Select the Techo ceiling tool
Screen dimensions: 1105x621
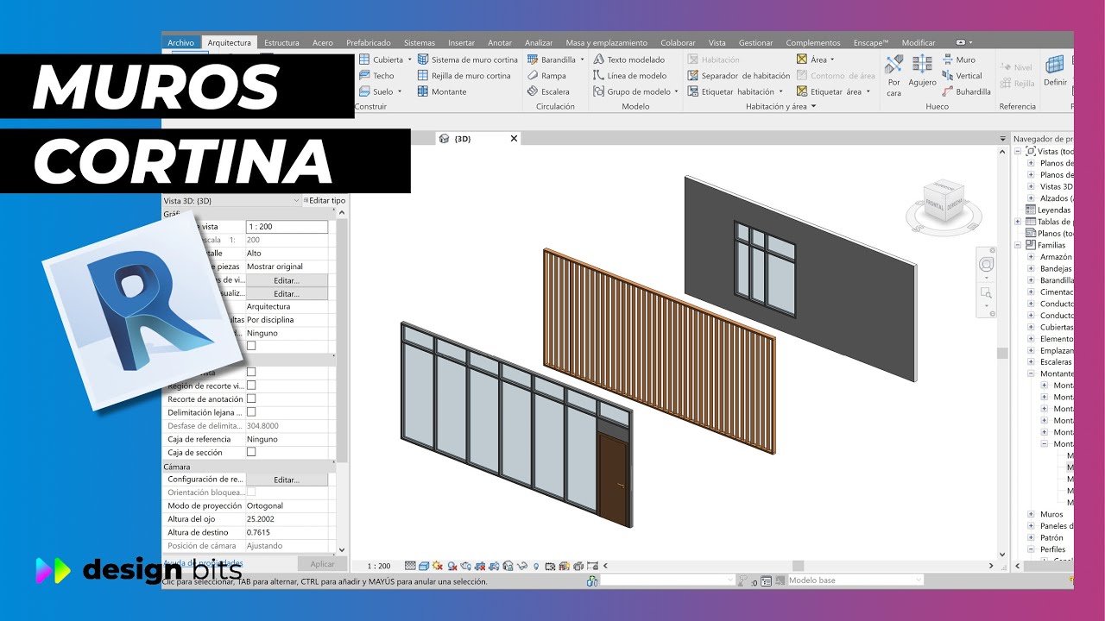point(376,76)
